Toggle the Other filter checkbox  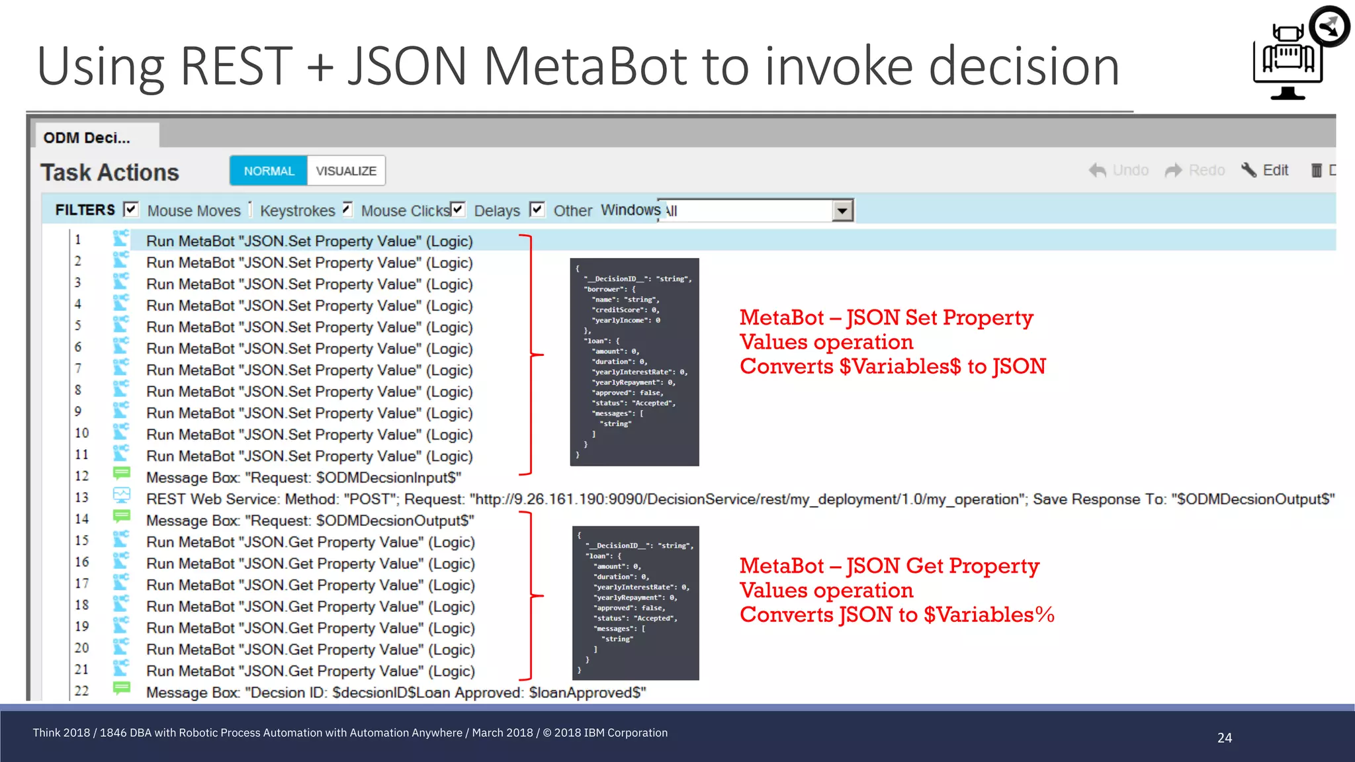(537, 210)
